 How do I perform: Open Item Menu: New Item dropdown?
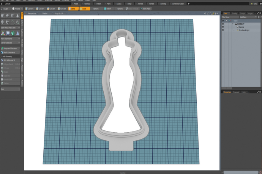tap(10, 28)
